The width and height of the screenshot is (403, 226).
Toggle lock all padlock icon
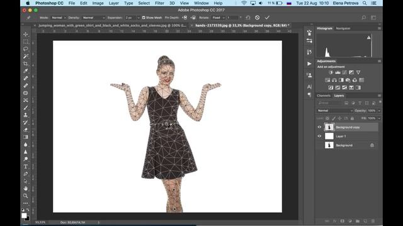pyautogui.click(x=352, y=119)
